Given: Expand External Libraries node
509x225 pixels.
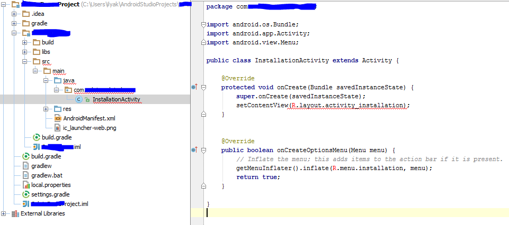Looking at the screenshot, I should (x=4, y=213).
